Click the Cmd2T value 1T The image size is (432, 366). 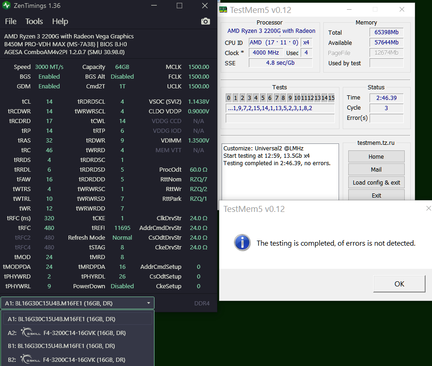pos(122,86)
